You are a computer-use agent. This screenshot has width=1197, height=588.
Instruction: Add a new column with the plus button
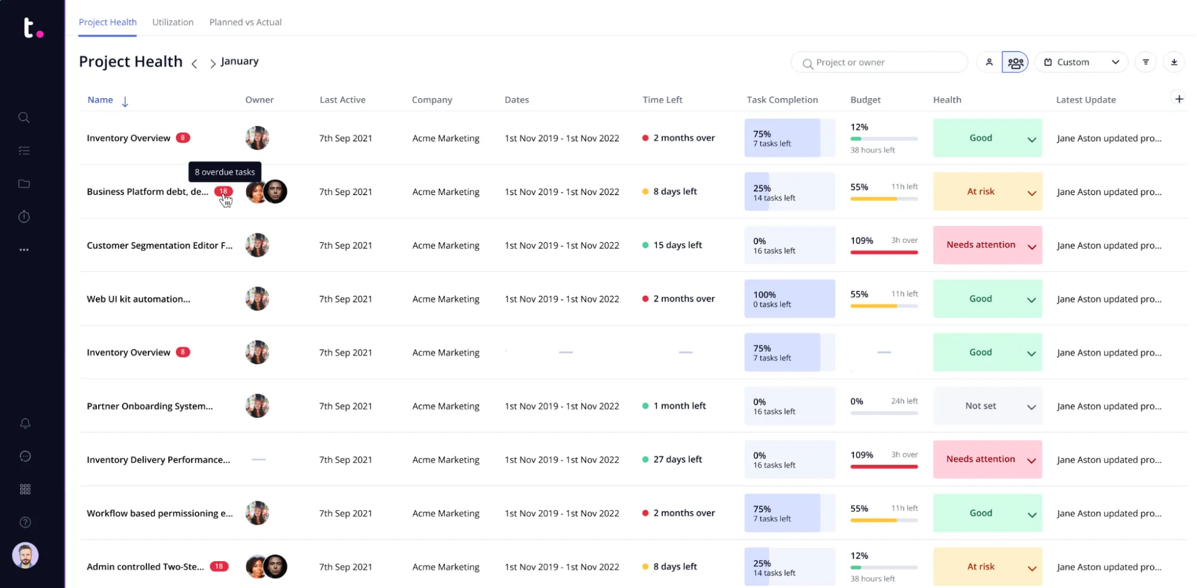[1179, 99]
